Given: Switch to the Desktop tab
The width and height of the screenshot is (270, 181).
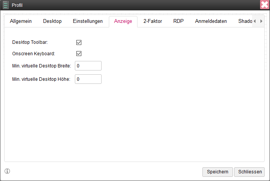Looking at the screenshot, I should (x=52, y=21).
